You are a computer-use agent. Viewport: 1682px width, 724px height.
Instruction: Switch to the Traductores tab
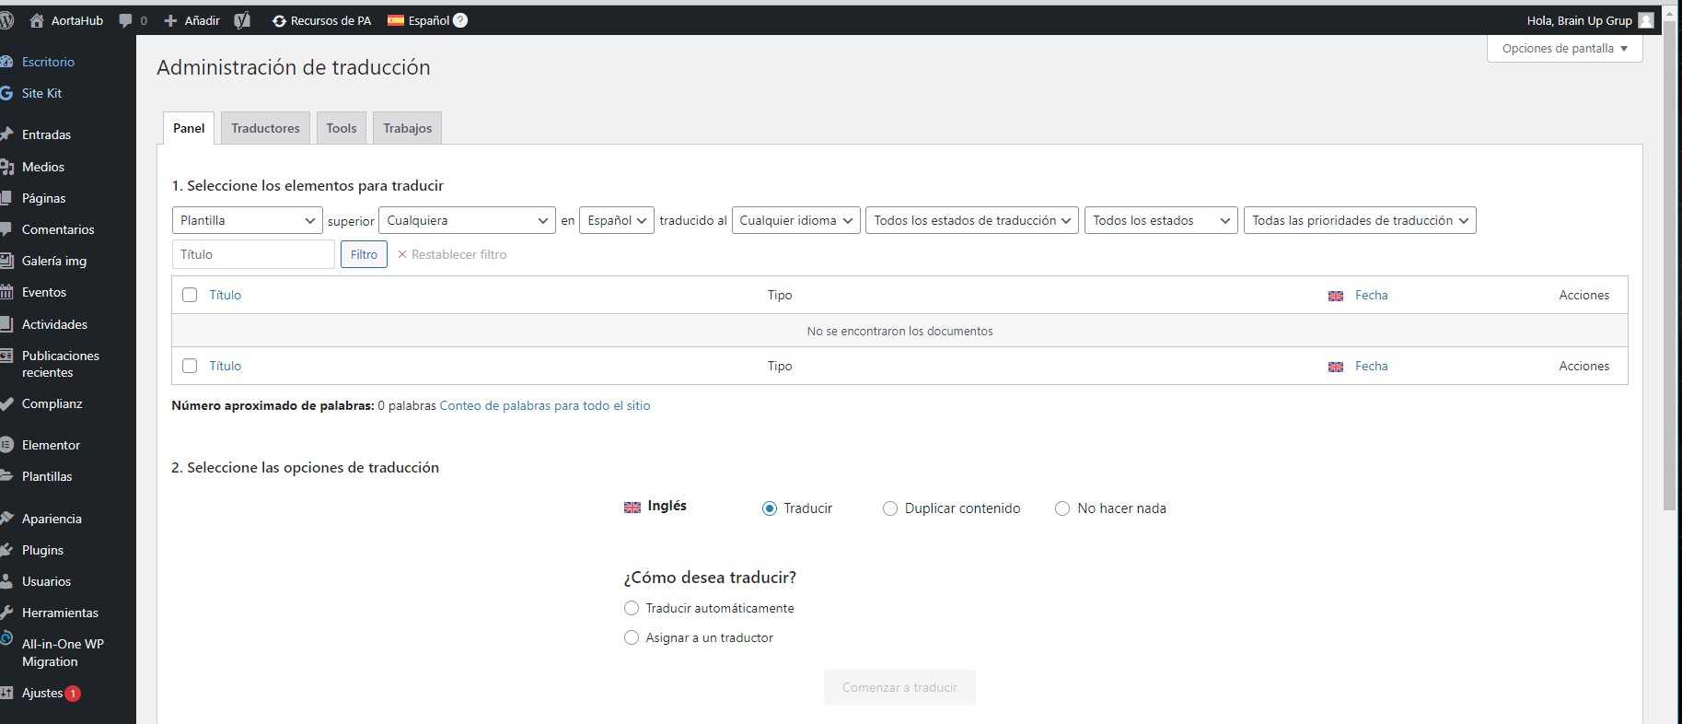[x=265, y=128]
